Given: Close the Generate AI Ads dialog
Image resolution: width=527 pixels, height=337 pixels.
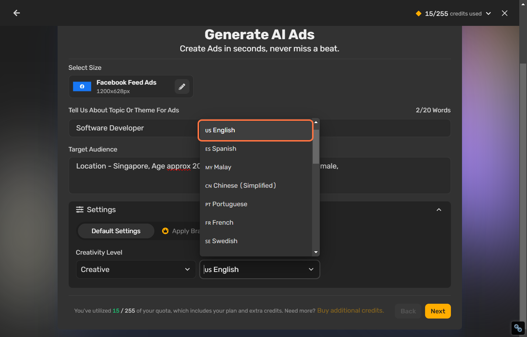Looking at the screenshot, I should tap(504, 13).
